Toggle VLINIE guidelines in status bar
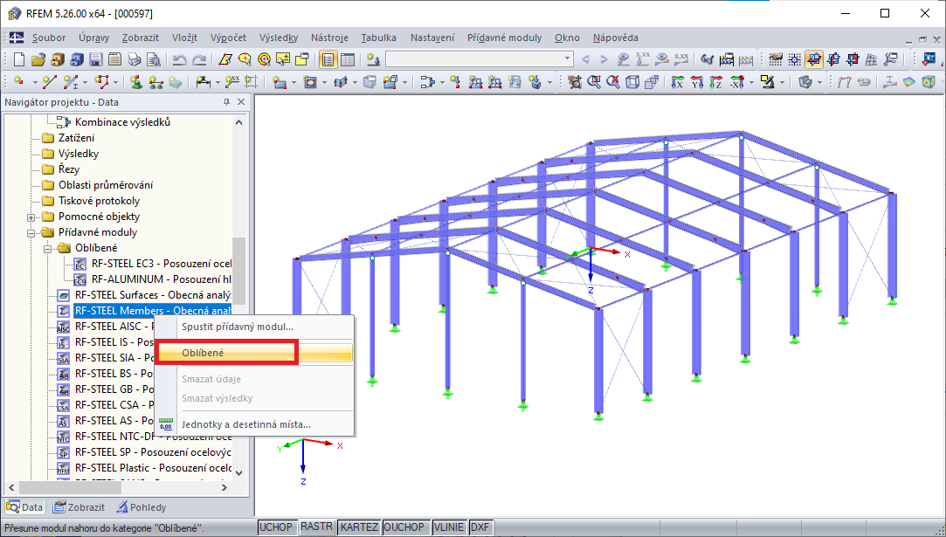Image resolution: width=946 pixels, height=537 pixels. [x=450, y=527]
